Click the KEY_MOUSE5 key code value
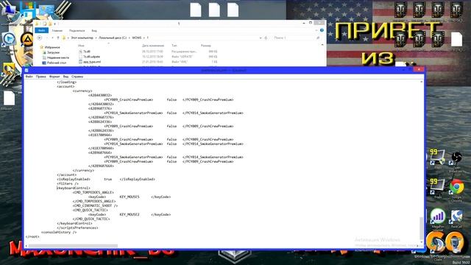471x265 pixels. click(130, 197)
